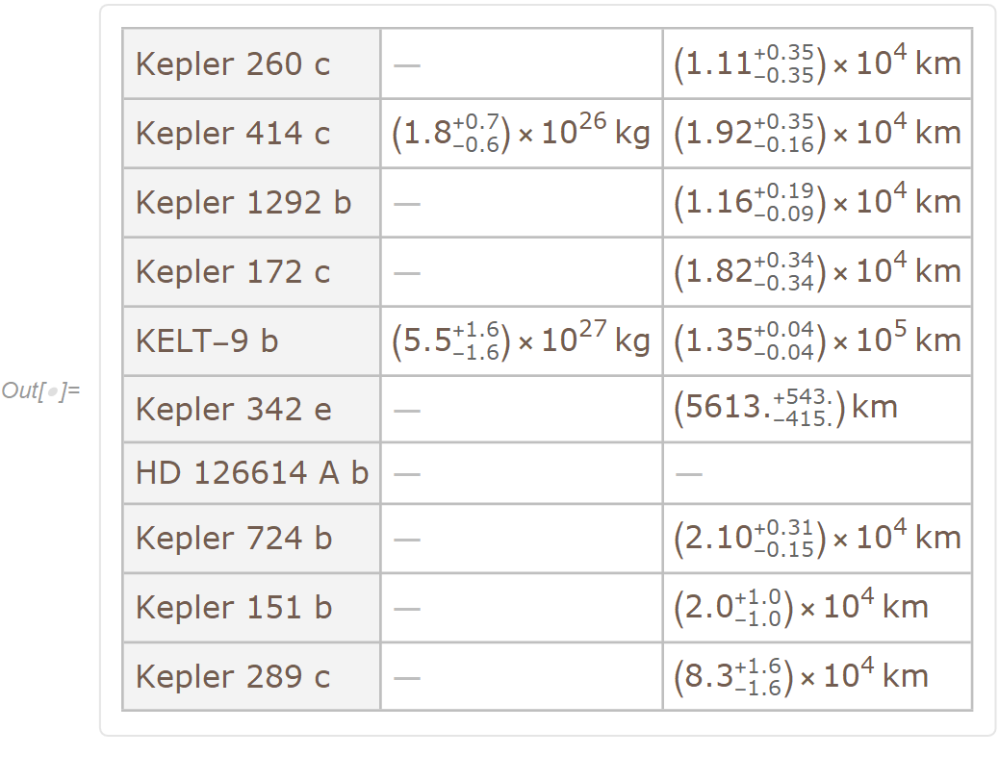Select the Kepler 1292 b row header
999x780 pixels.
point(243,203)
